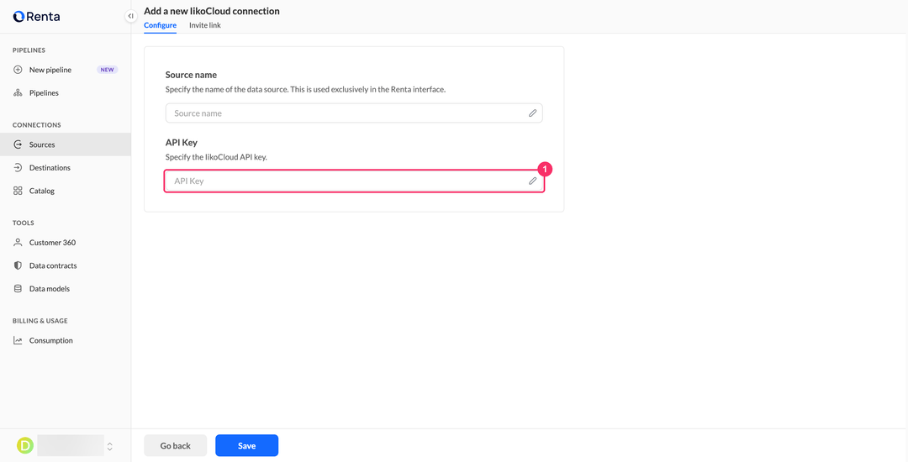This screenshot has height=462, width=908.
Task: Click the Renta logo
Action: pos(36,16)
